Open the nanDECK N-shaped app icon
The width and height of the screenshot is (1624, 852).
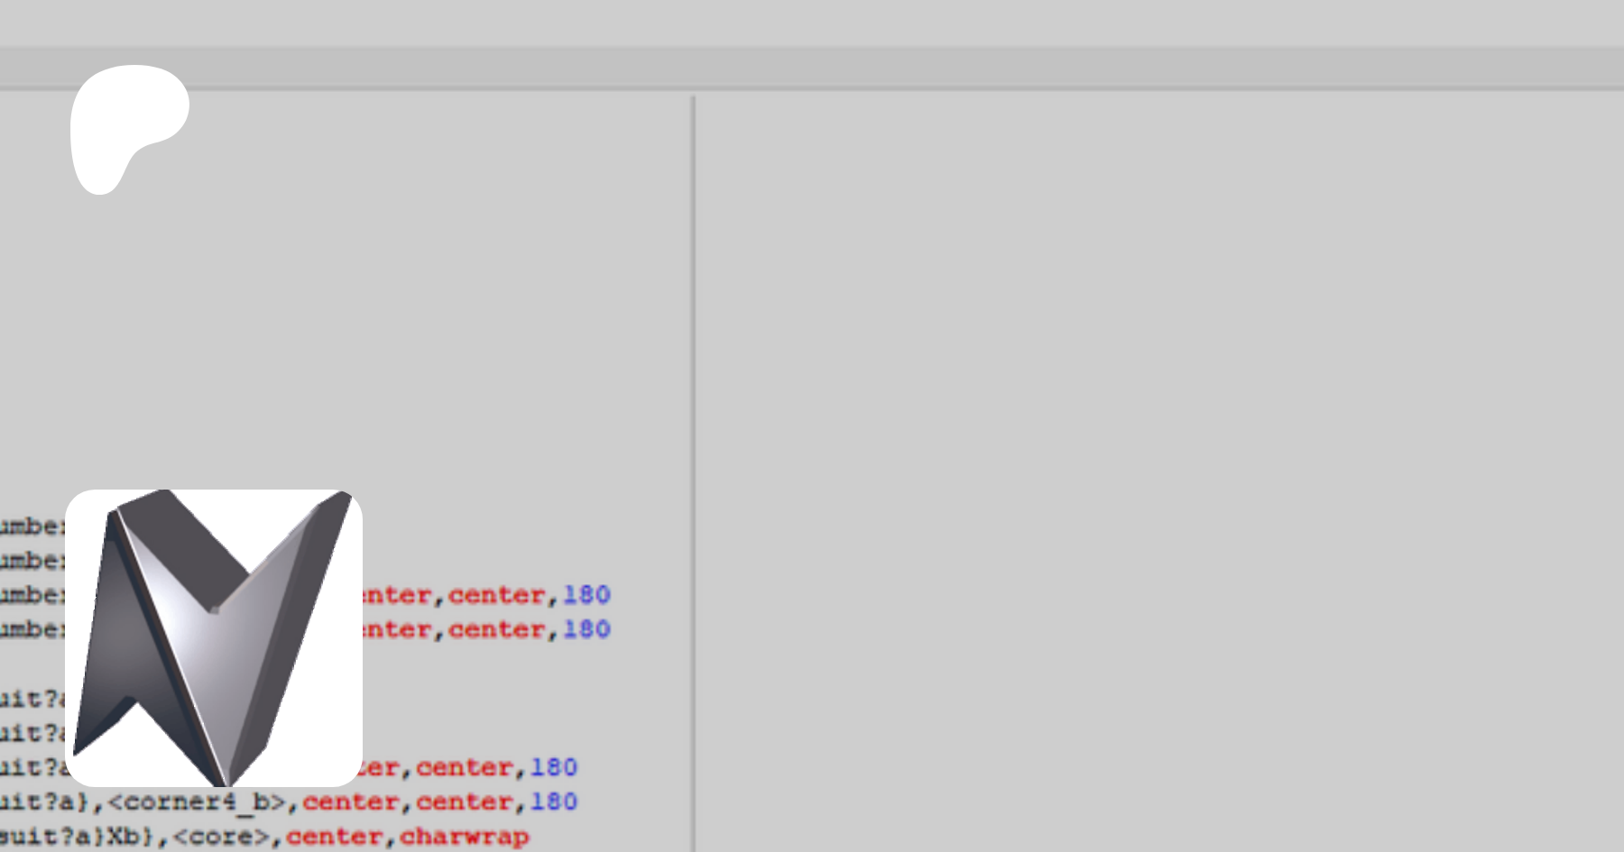[x=214, y=637]
